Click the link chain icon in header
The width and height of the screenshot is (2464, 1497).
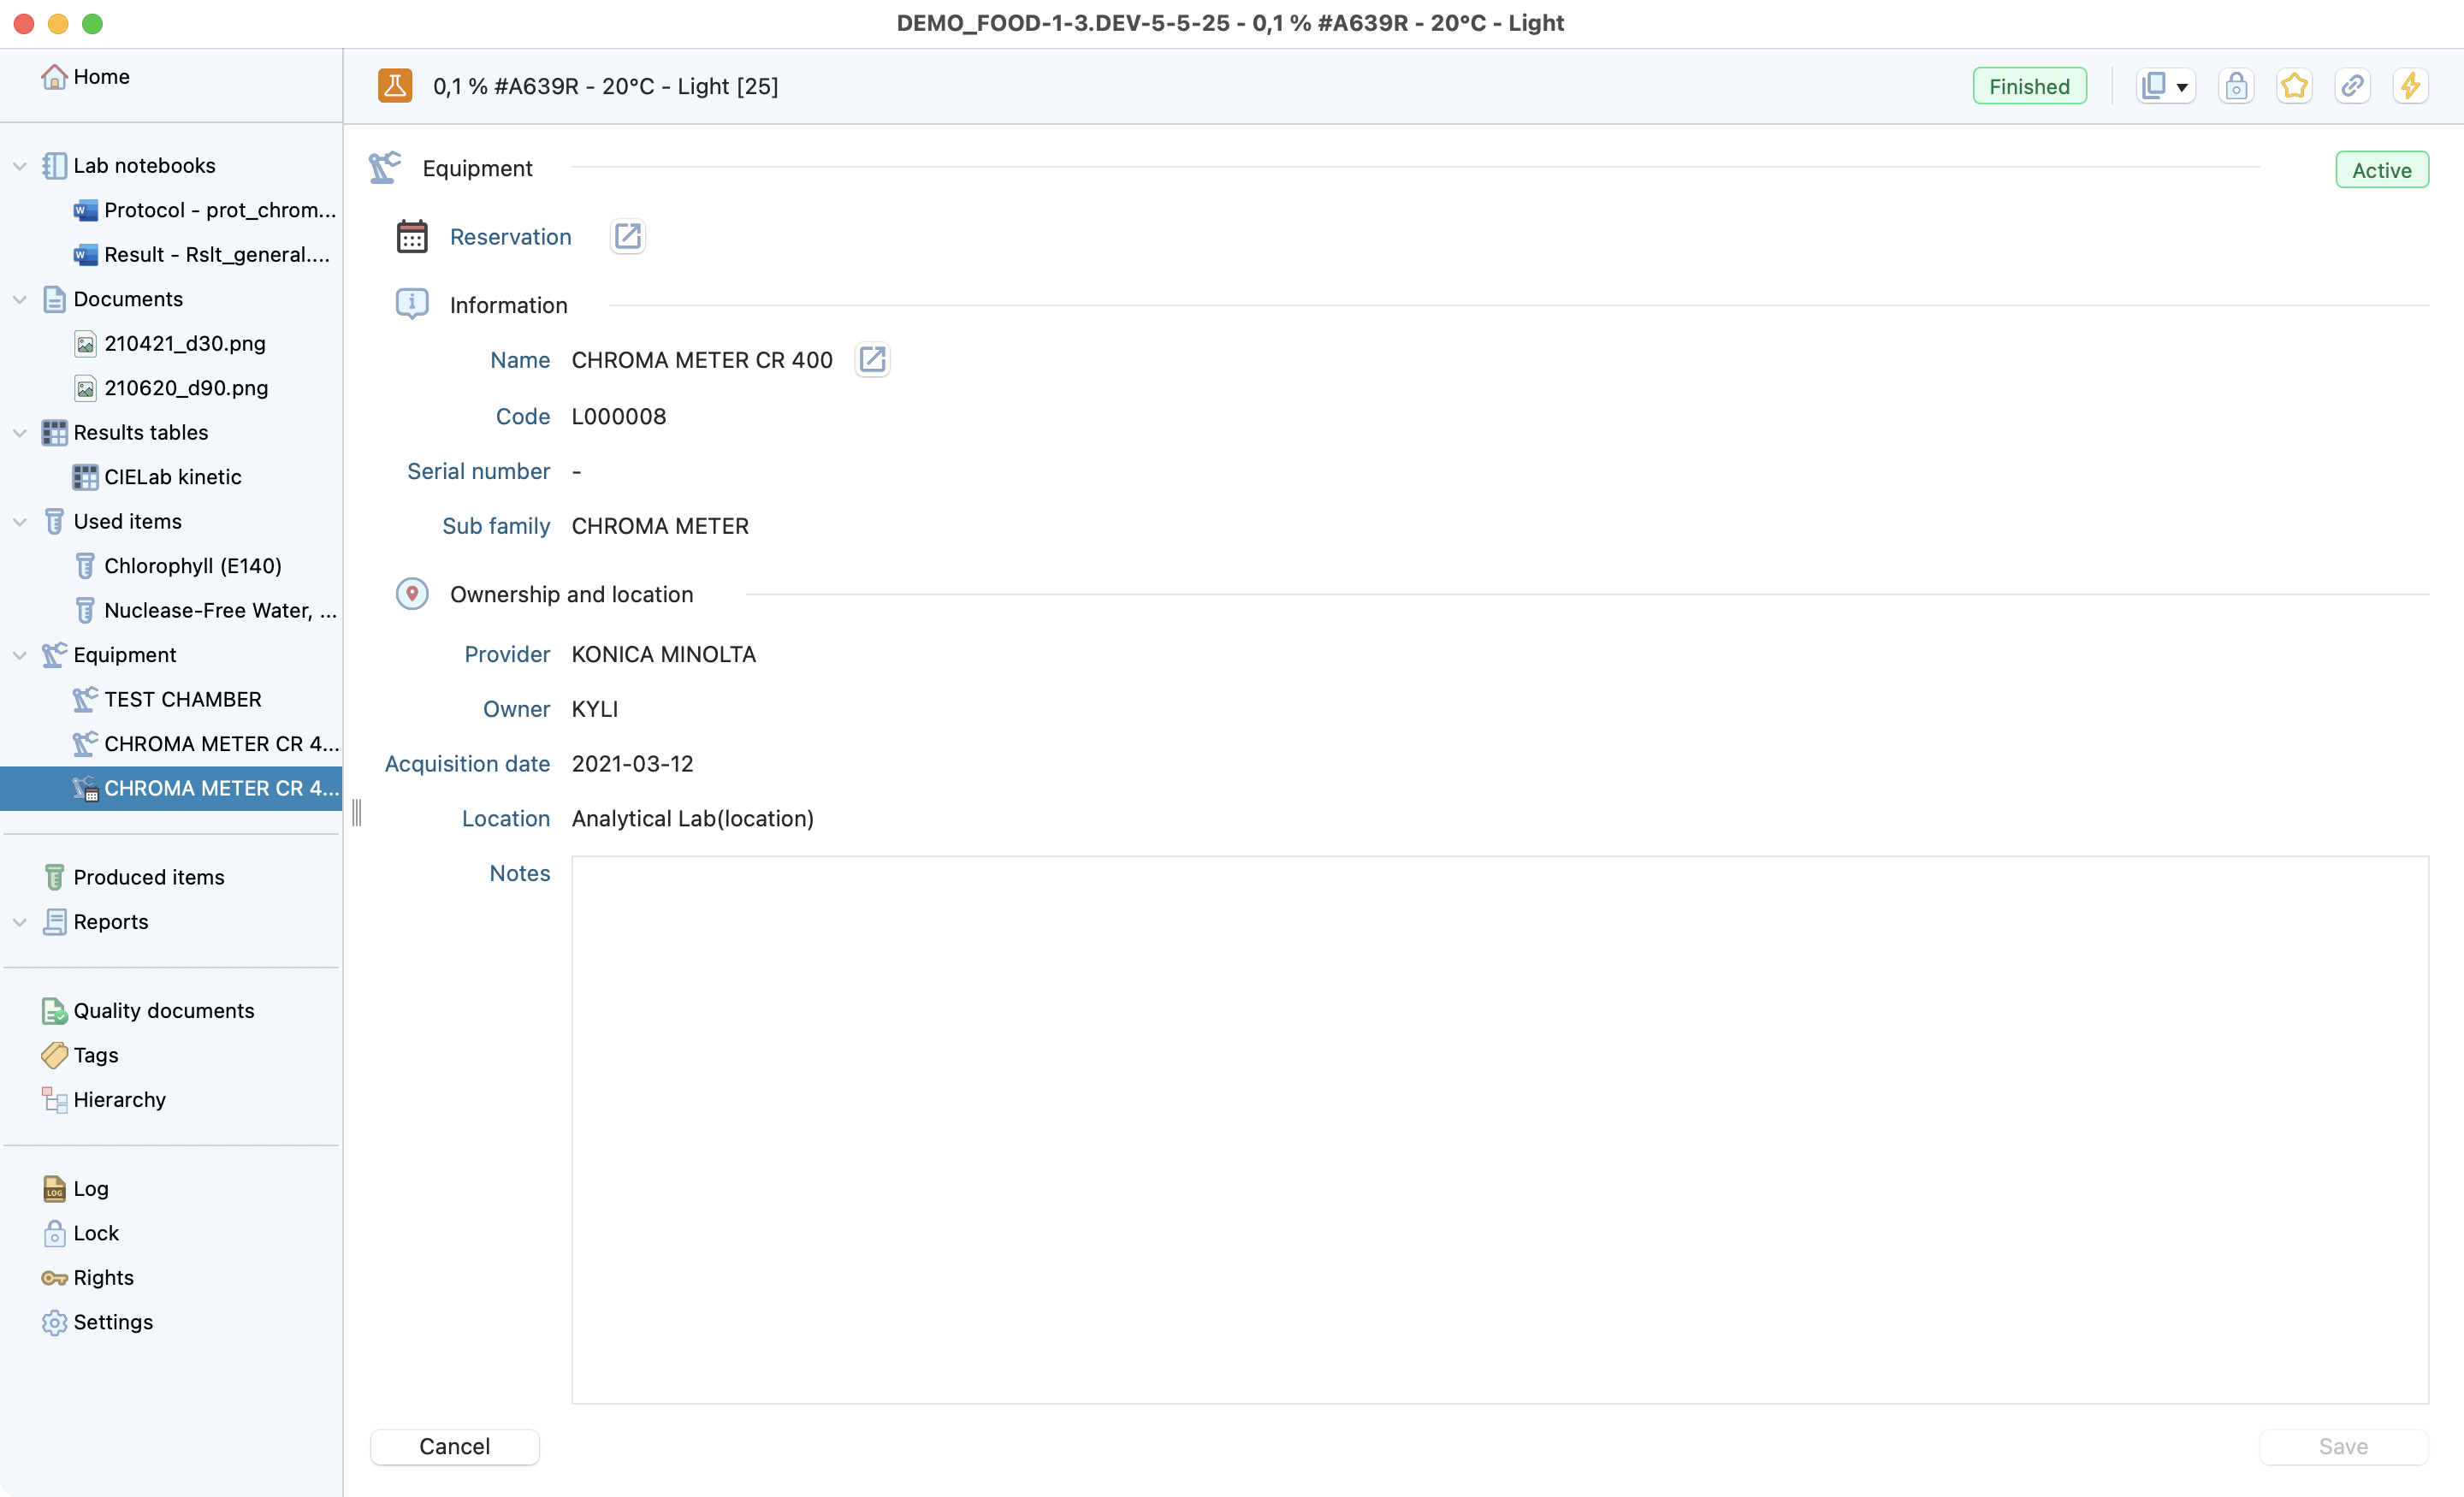pos(2352,86)
